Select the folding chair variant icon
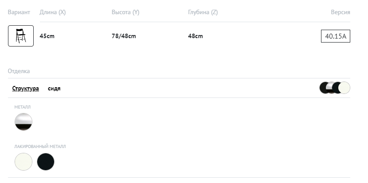This screenshot has width=368, height=183. click(21, 36)
